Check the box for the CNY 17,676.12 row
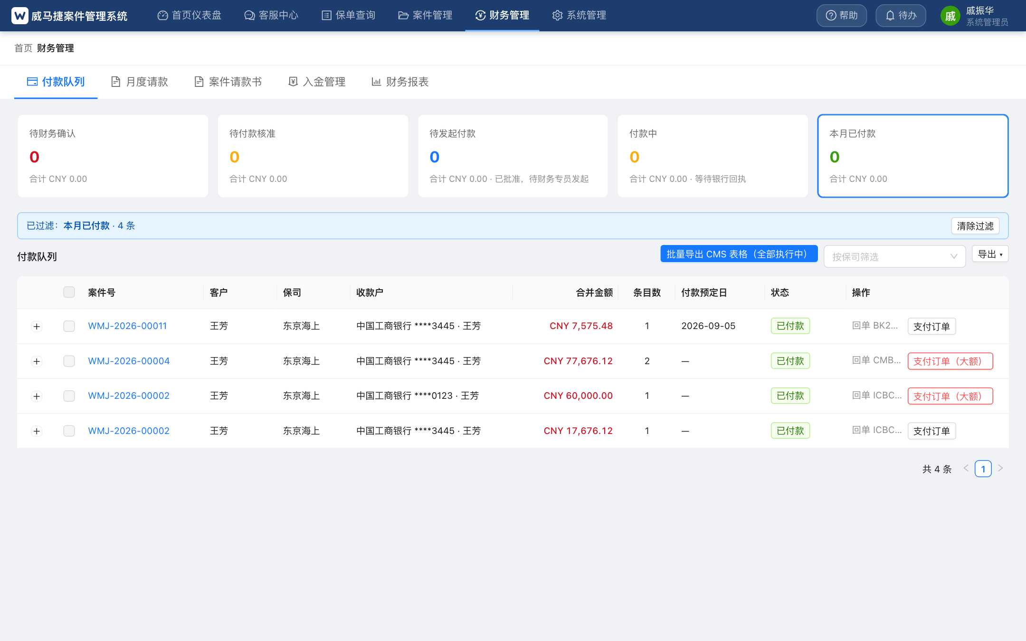 pos(69,431)
